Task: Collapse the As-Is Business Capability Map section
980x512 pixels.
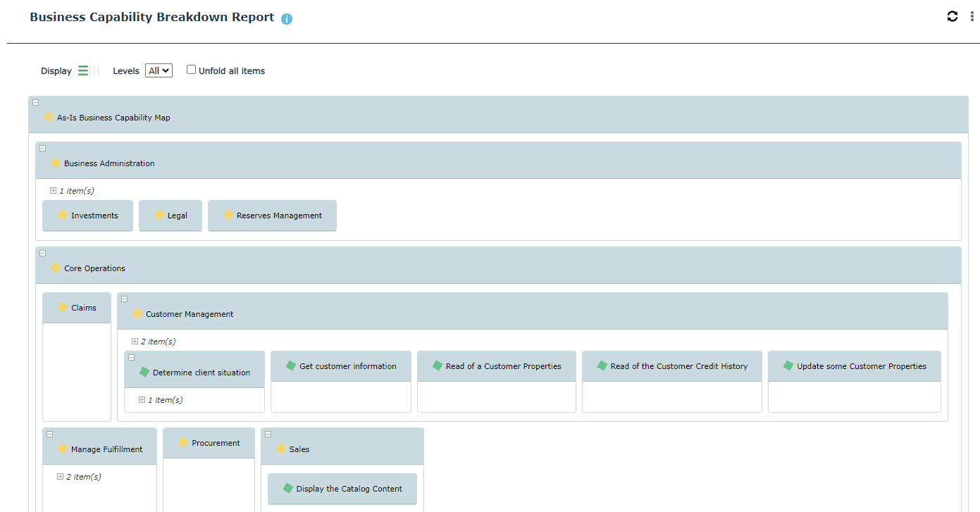Action: click(36, 103)
